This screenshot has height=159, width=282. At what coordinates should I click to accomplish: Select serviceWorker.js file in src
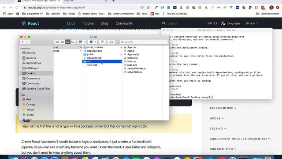click(x=136, y=68)
